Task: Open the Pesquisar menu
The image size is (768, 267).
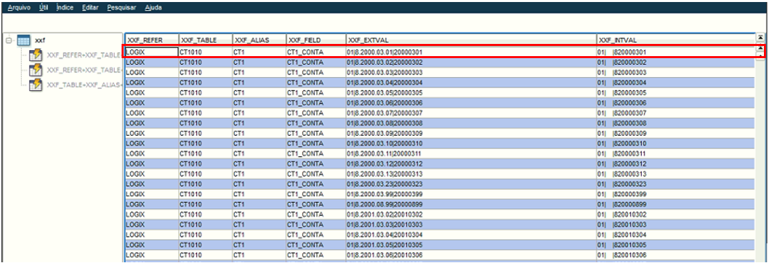Action: pos(122,8)
